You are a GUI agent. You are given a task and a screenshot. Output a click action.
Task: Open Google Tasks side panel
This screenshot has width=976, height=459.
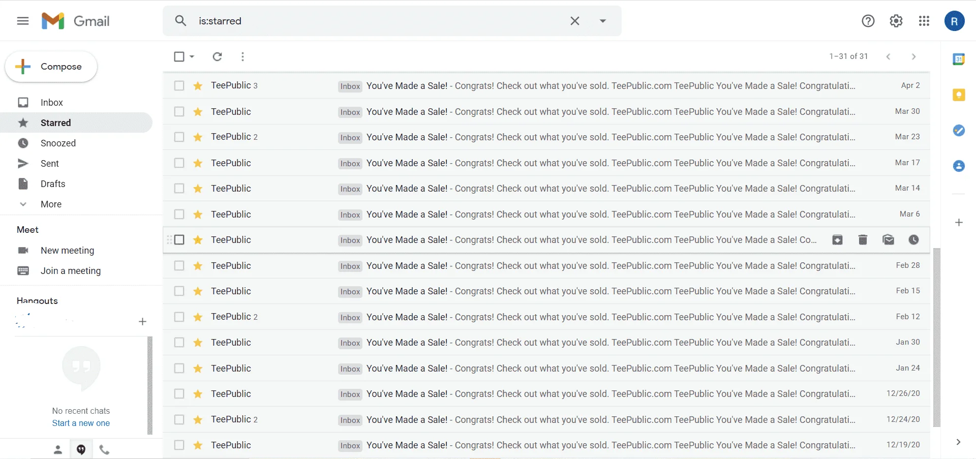959,131
